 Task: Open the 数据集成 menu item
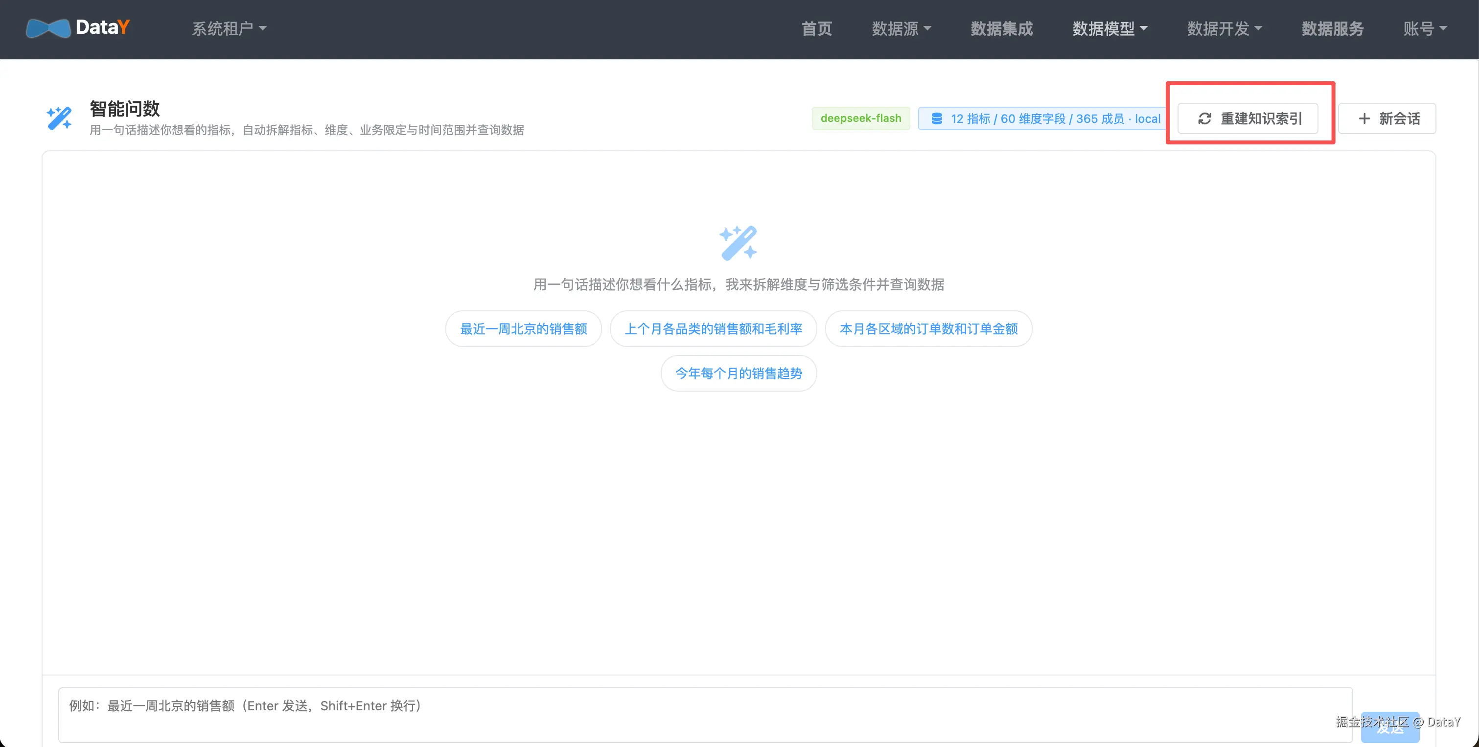click(x=1001, y=28)
